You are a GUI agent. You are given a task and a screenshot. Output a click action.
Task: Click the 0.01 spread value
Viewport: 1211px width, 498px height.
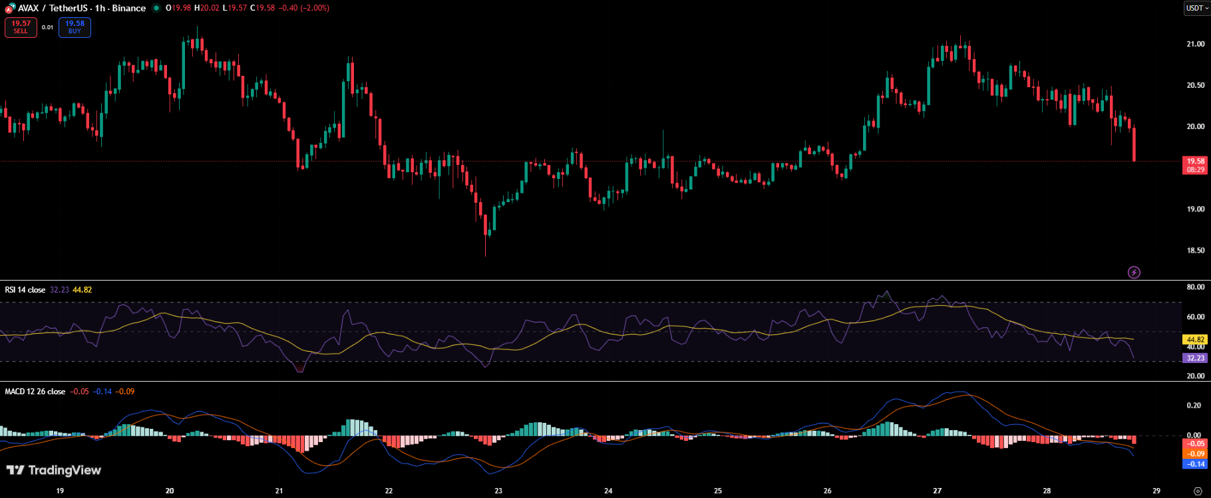pos(47,27)
